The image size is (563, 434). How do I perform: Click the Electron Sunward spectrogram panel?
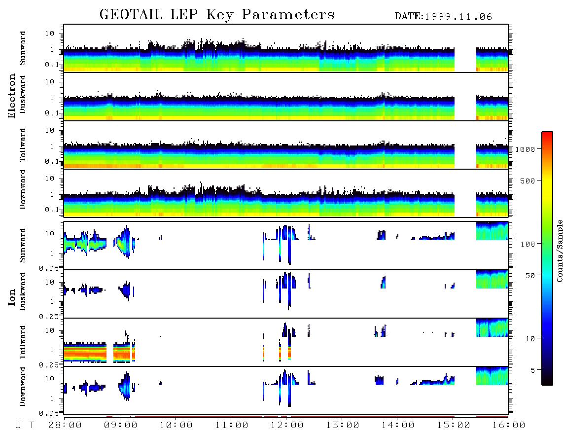click(286, 48)
